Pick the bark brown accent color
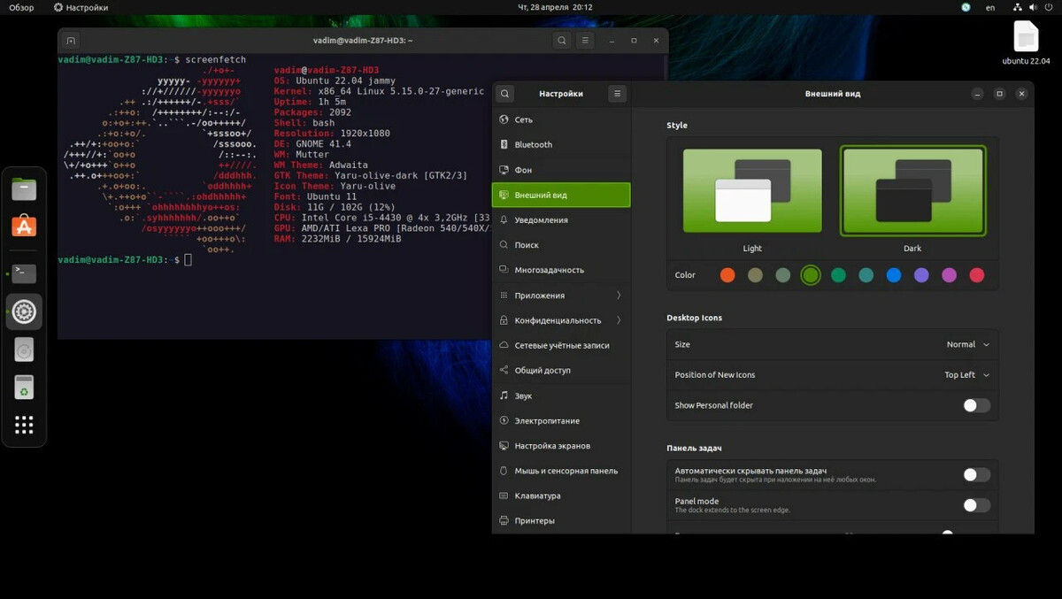 (x=755, y=275)
